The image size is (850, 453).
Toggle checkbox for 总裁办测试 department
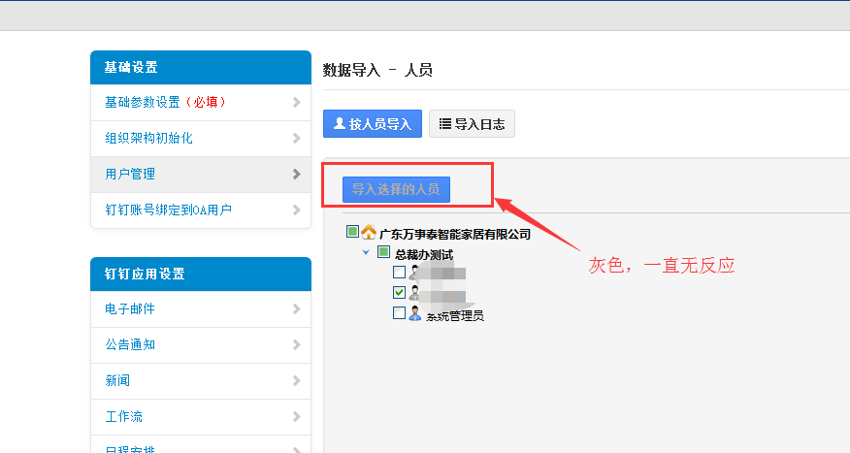[x=384, y=252]
